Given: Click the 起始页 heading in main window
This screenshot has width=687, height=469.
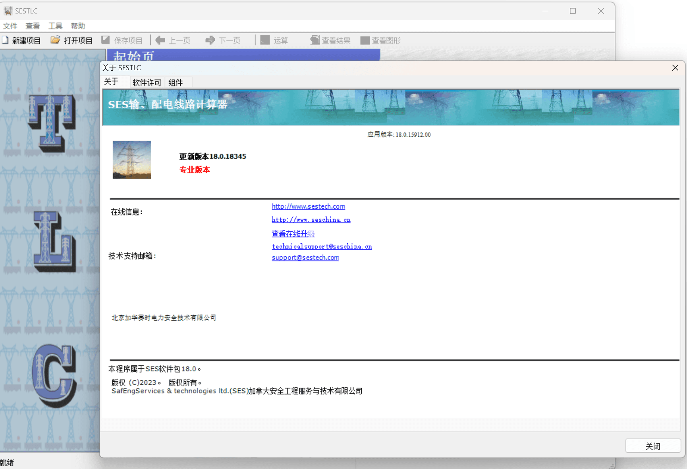Looking at the screenshot, I should 134,56.
